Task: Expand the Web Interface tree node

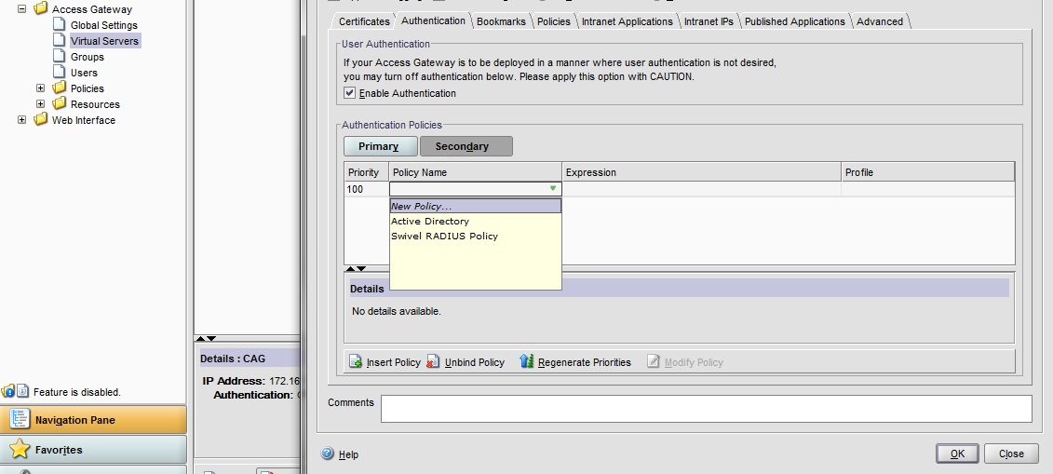Action: (21, 119)
